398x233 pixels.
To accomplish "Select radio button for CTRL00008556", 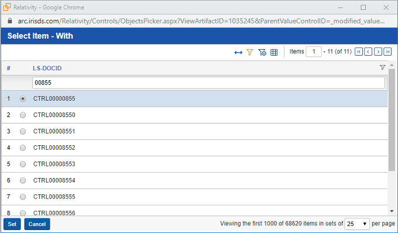I will point(23,213).
